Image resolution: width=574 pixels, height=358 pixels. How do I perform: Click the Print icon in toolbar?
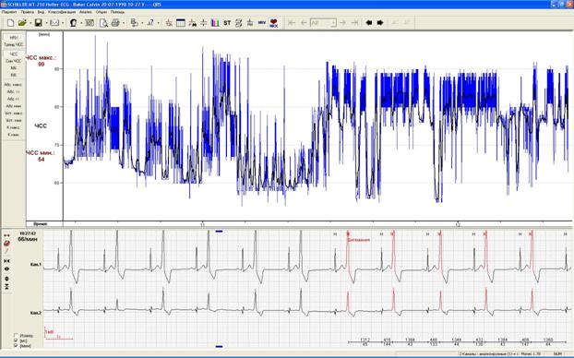click(x=115, y=23)
